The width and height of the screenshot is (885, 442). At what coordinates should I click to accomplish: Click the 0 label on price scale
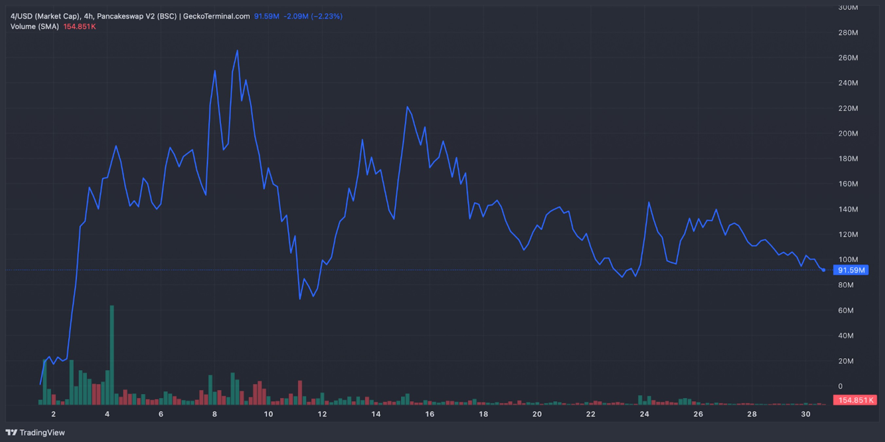click(x=840, y=386)
